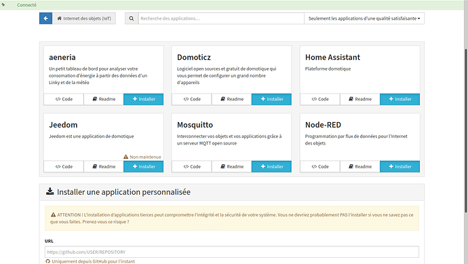Click the download icon beside custom install heading
The width and height of the screenshot is (468, 264).
pyautogui.click(x=50, y=191)
